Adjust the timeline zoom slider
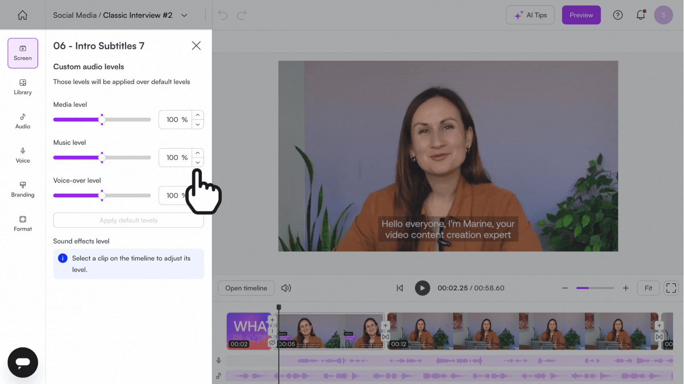Screen dimensions: 684x384 [595, 288]
